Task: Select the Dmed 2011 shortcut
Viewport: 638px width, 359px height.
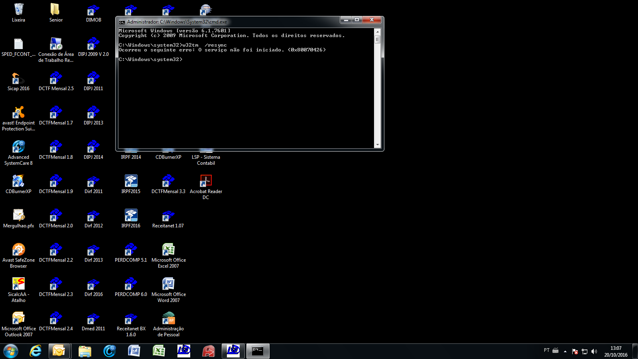Action: (x=94, y=322)
